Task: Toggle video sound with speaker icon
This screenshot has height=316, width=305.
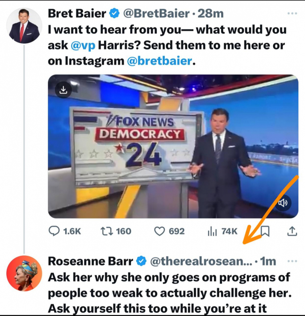Action: [x=283, y=203]
